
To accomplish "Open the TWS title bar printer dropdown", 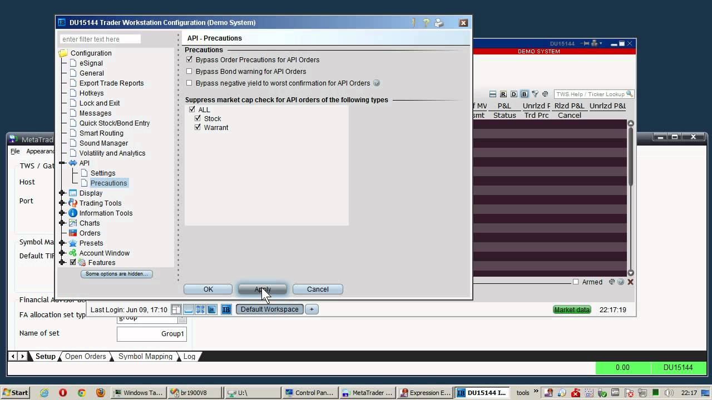I will [x=596, y=43].
